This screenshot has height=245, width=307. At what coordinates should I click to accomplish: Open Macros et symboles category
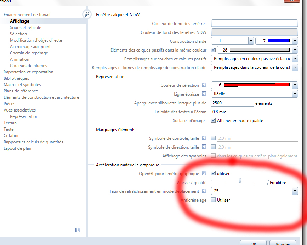[22, 85]
